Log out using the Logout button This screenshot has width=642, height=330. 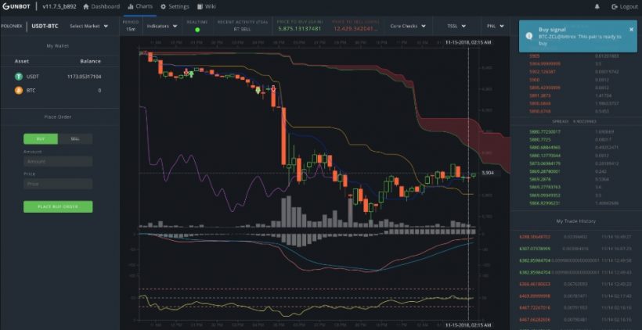pos(625,6)
